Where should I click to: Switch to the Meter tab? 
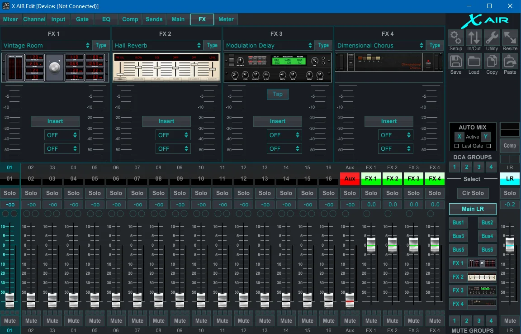pyautogui.click(x=226, y=19)
